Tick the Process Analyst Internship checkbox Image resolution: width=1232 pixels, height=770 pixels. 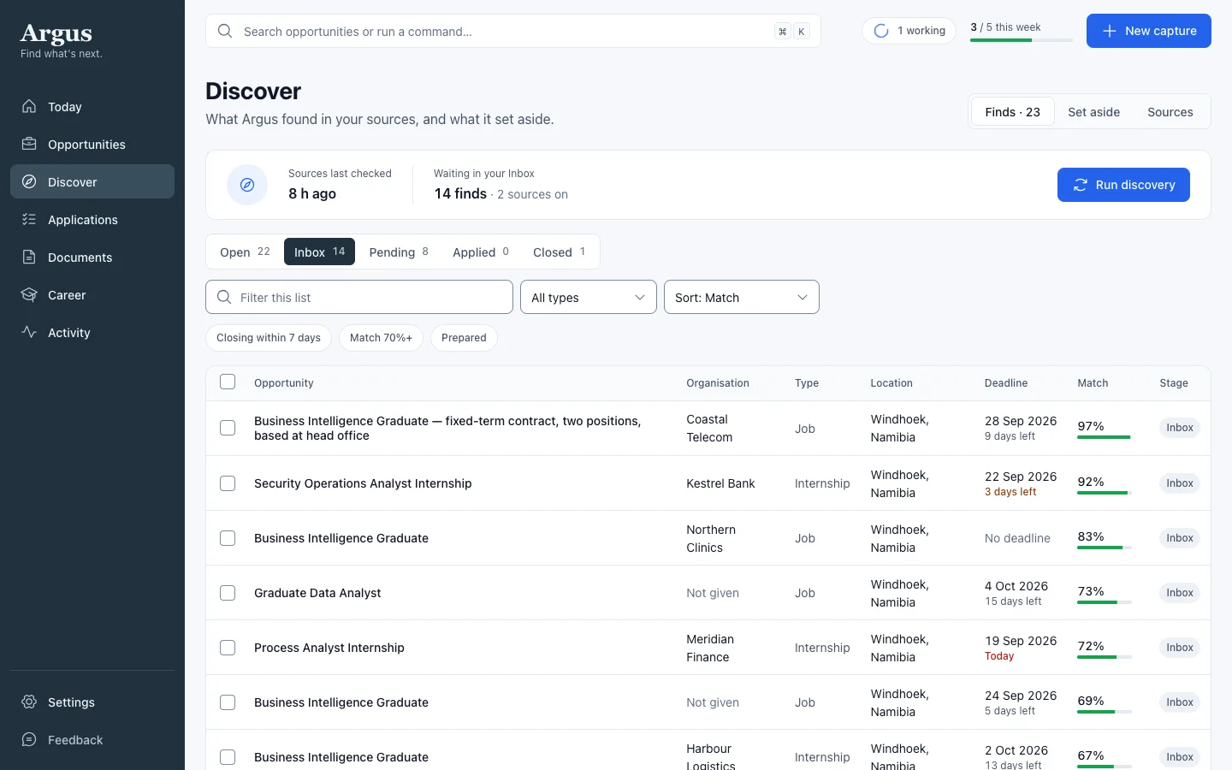(x=228, y=648)
